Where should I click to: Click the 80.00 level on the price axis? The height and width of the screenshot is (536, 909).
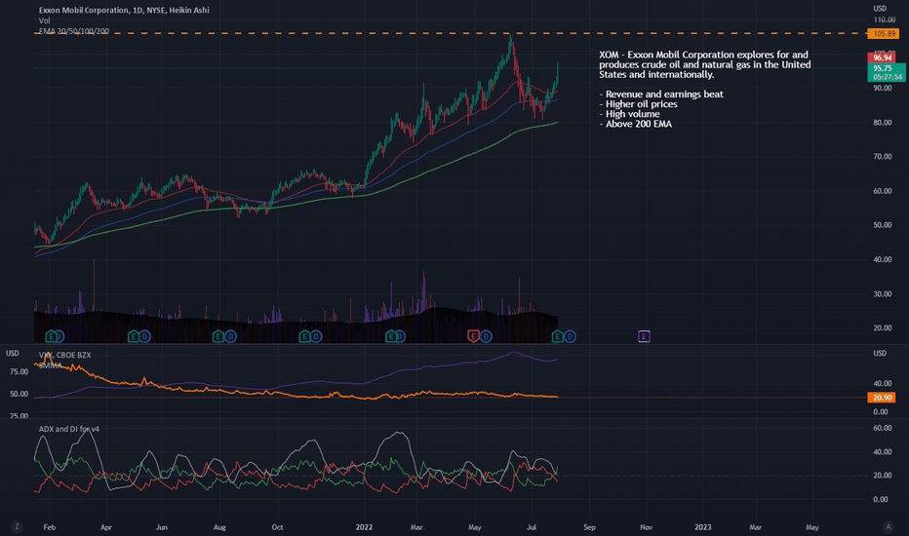883,122
